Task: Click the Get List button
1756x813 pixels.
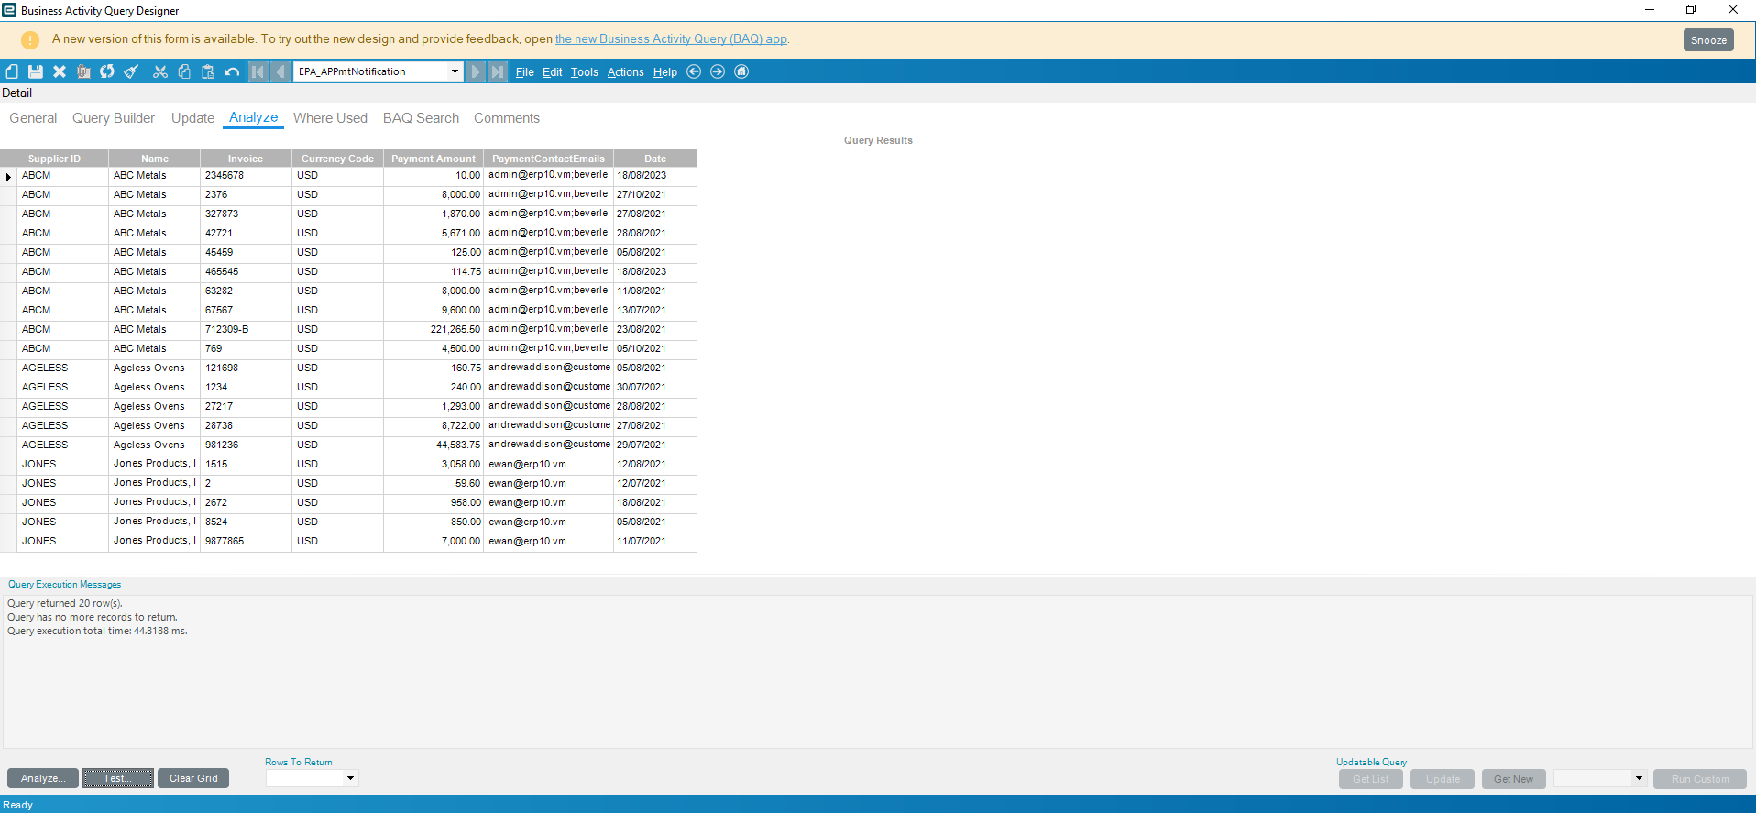Action: pos(1371,779)
